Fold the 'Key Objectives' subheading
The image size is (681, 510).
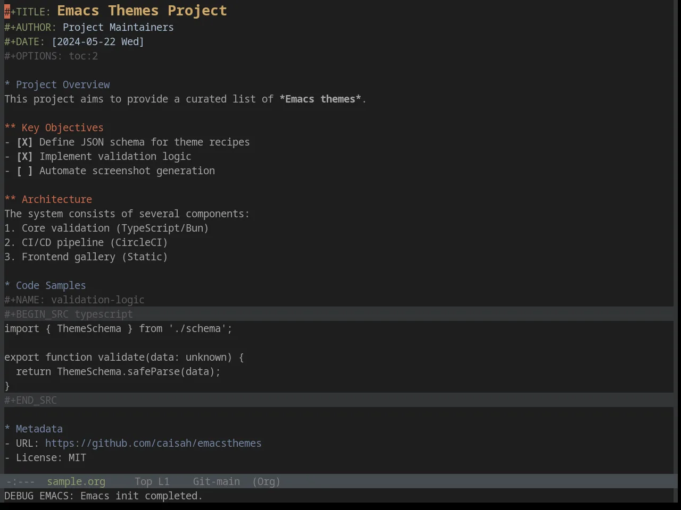(x=54, y=128)
